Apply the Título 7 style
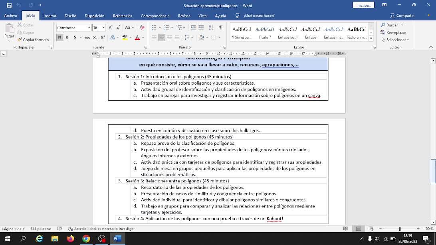The height and width of the screenshot is (245, 436). pyautogui.click(x=265, y=32)
